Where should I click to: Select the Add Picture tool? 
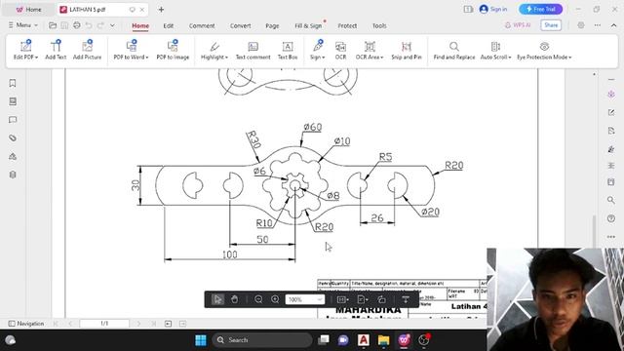coord(87,50)
